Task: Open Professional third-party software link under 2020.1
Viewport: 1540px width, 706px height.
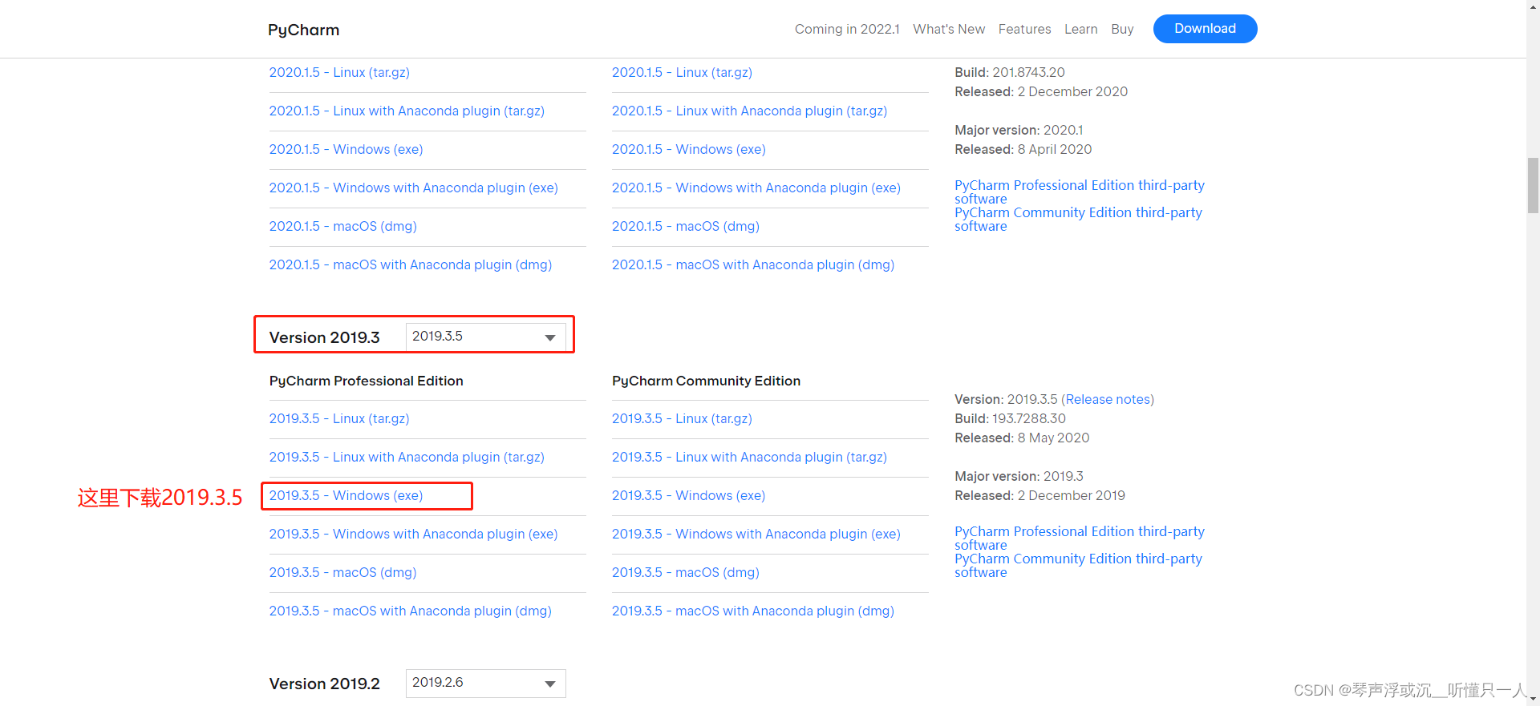Action: point(1080,192)
